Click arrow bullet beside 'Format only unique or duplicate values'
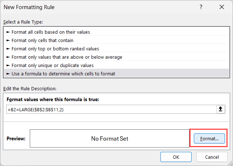This screenshot has height=166, width=233. tap(8, 65)
